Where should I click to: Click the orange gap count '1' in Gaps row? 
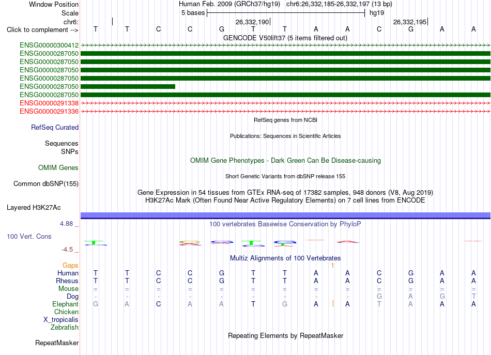332,266
